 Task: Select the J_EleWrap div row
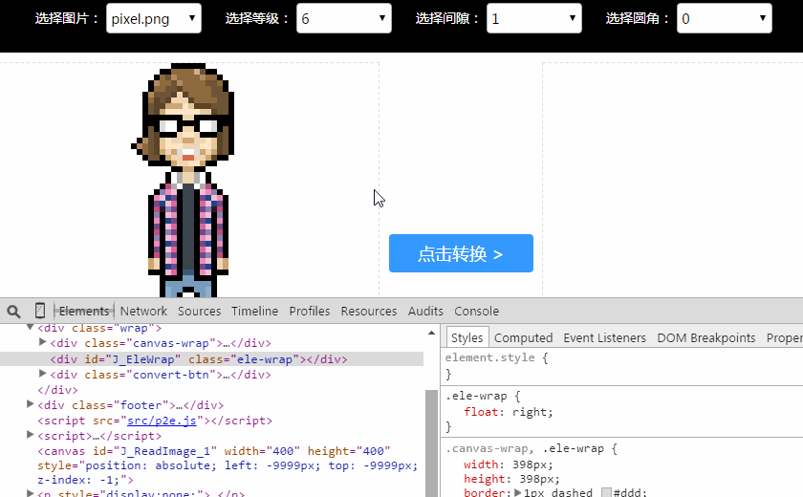[x=211, y=359]
